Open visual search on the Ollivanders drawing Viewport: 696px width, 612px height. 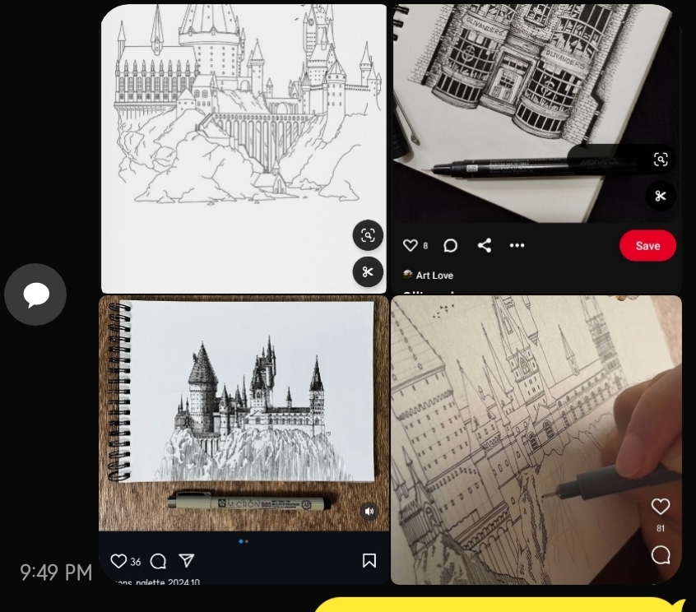(661, 160)
